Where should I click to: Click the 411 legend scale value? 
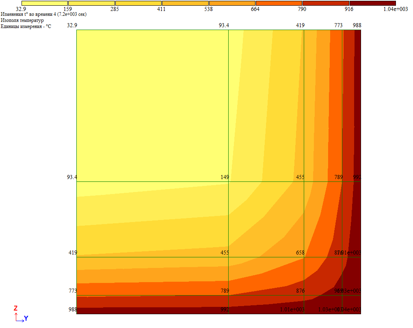coord(162,9)
